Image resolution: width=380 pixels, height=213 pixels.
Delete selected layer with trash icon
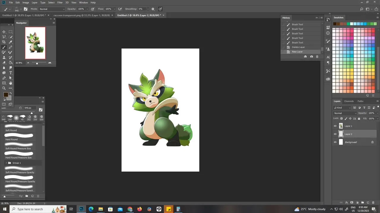[x=373, y=203]
